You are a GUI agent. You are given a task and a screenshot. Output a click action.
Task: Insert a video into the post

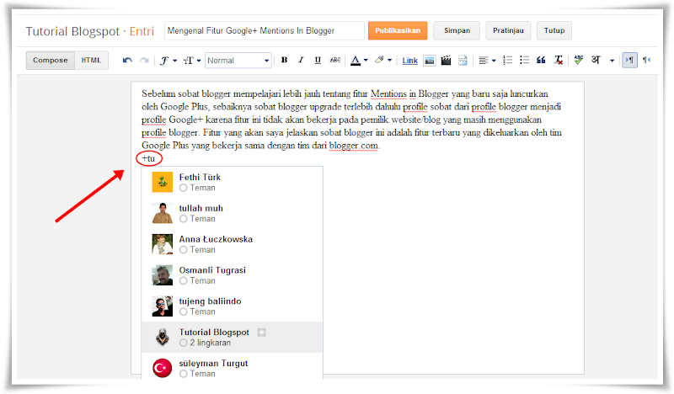tap(446, 60)
